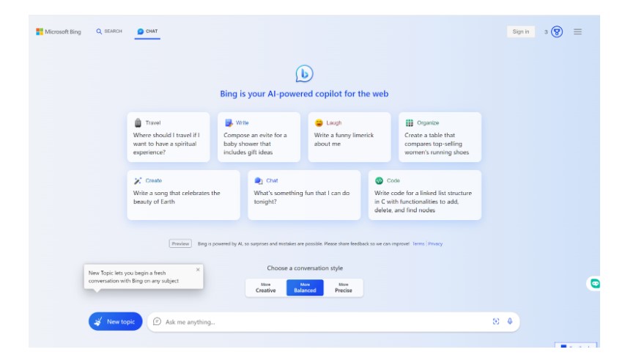Select the Chat tab
Viewport: 625px width, 363px height.
tap(147, 31)
